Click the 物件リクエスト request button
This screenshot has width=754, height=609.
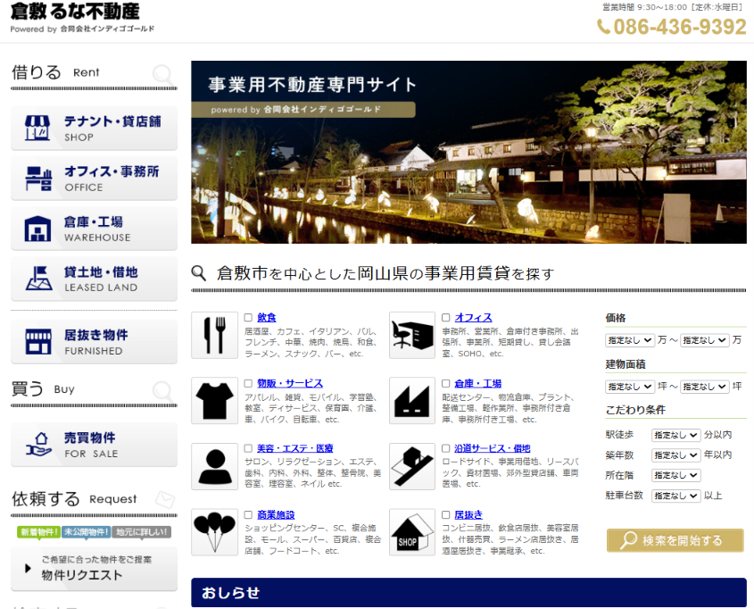pyautogui.click(x=95, y=568)
